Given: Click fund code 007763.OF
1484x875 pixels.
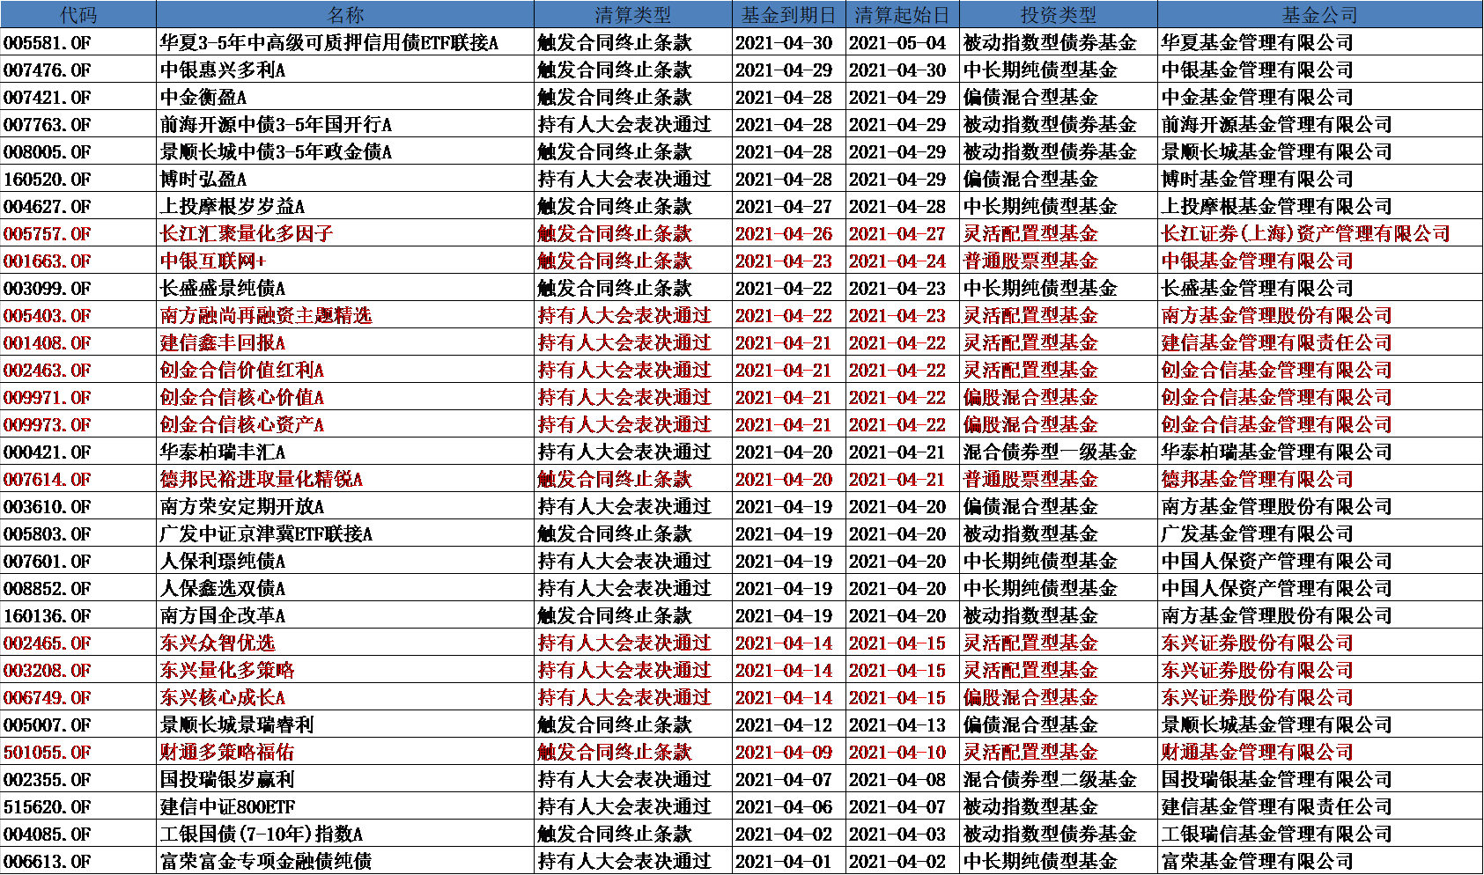Looking at the screenshot, I should click(48, 125).
